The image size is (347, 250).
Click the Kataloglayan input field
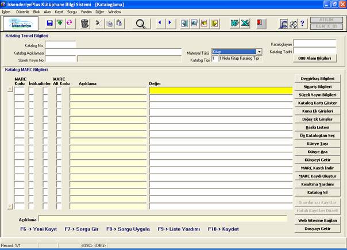[x=315, y=44]
